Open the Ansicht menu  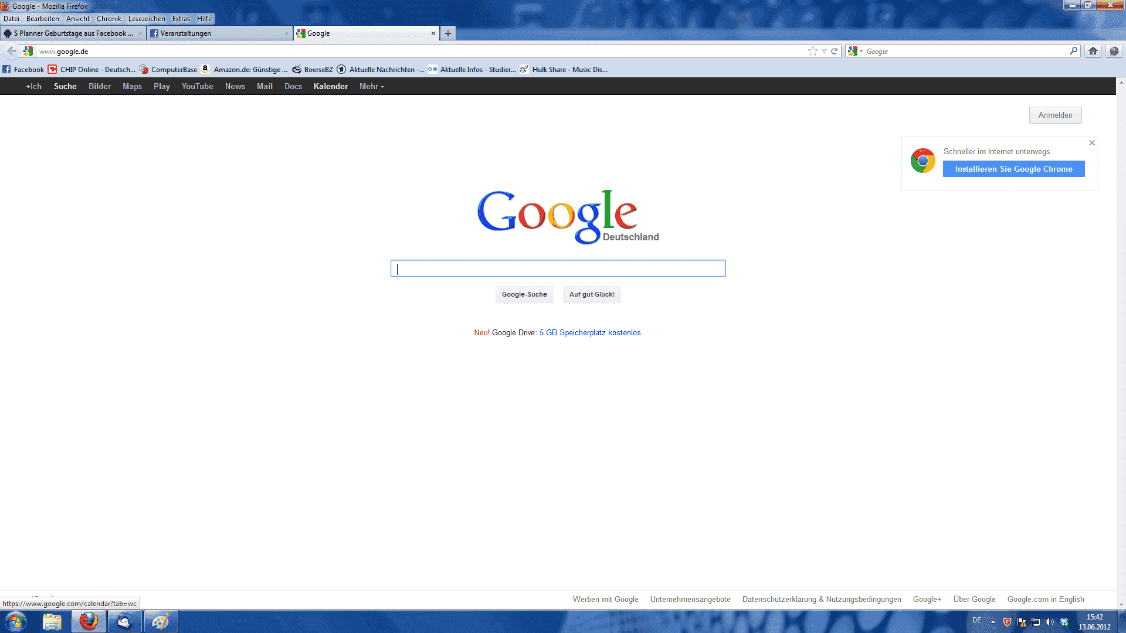pos(78,19)
